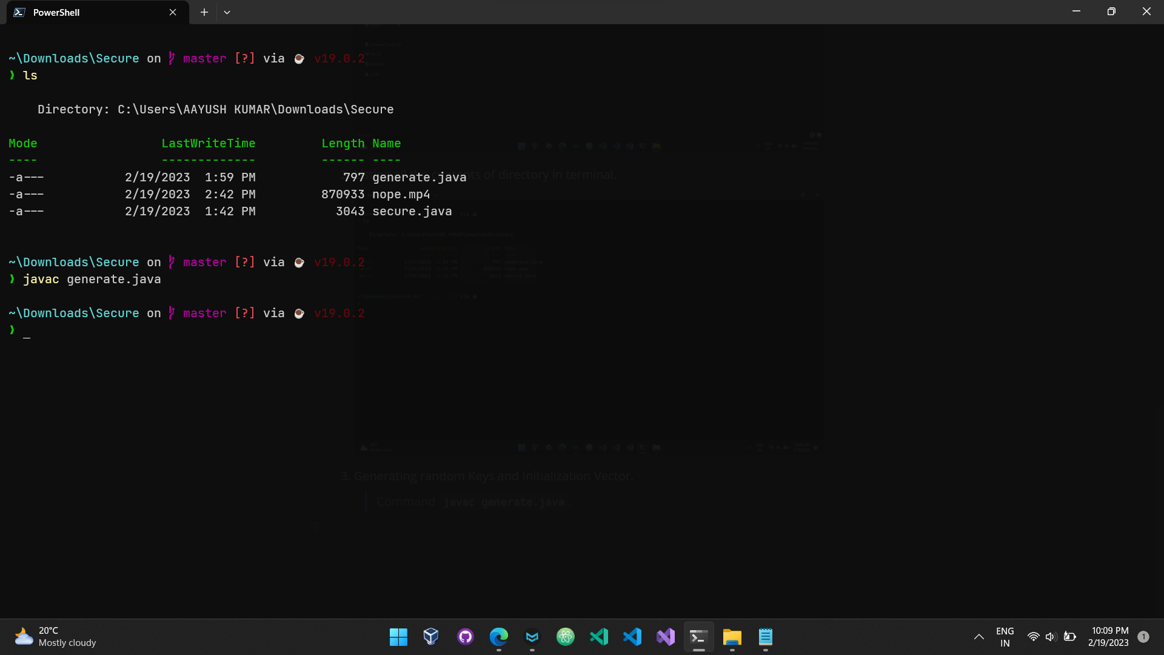Toggle keyboard language on ENG IN indicator
Screen dimensions: 1164x655
click(1005, 637)
